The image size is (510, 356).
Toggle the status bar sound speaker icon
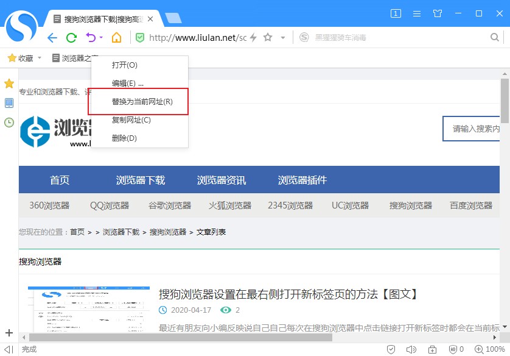[x=411, y=349]
